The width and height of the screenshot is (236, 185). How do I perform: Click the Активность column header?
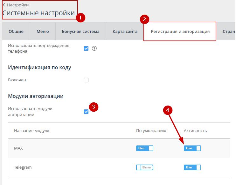(x=195, y=131)
